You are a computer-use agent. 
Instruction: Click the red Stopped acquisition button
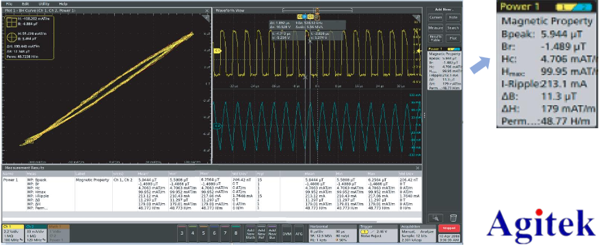point(449,228)
